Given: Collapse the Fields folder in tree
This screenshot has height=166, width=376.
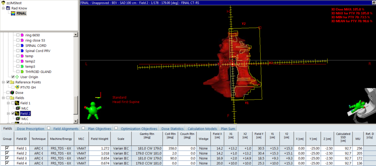Looking at the screenshot, I should coord(3,98).
